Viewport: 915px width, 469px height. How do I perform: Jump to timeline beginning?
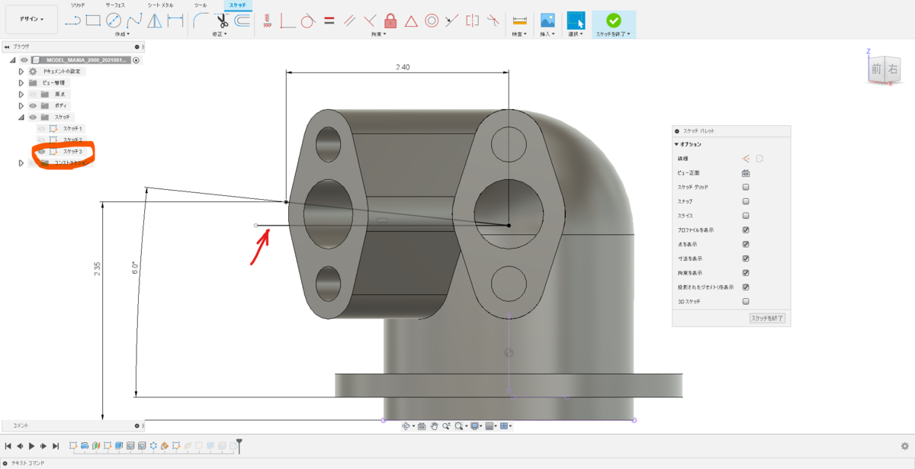click(8, 445)
